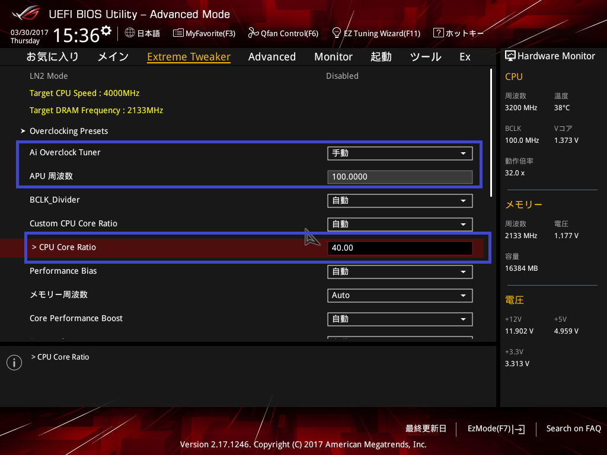Open Ai Overclock Tuner dropdown
The width and height of the screenshot is (607, 455).
[400, 153]
